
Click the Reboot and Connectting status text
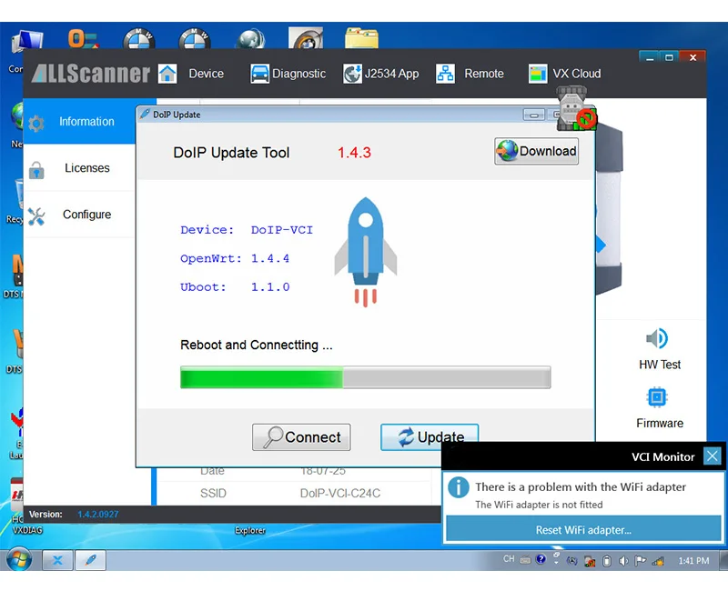(x=257, y=346)
